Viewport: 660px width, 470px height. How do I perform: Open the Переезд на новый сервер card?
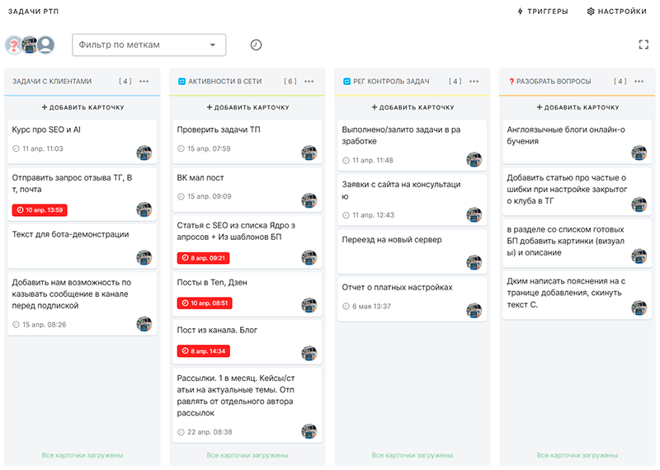(x=392, y=240)
